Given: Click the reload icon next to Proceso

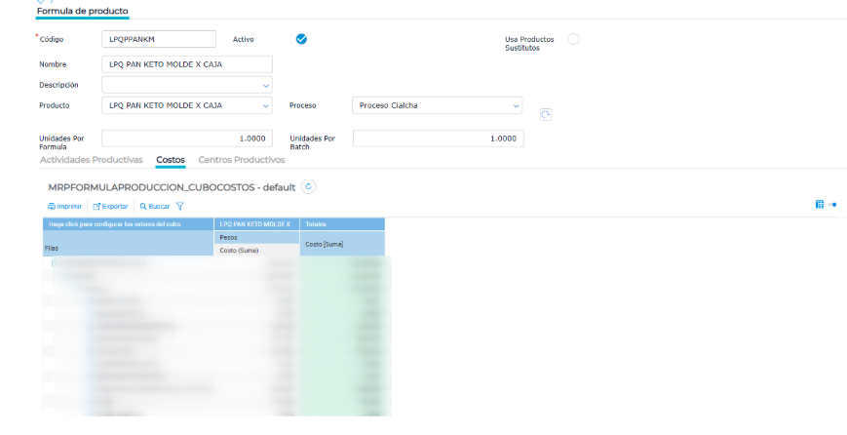Looking at the screenshot, I should click(546, 114).
